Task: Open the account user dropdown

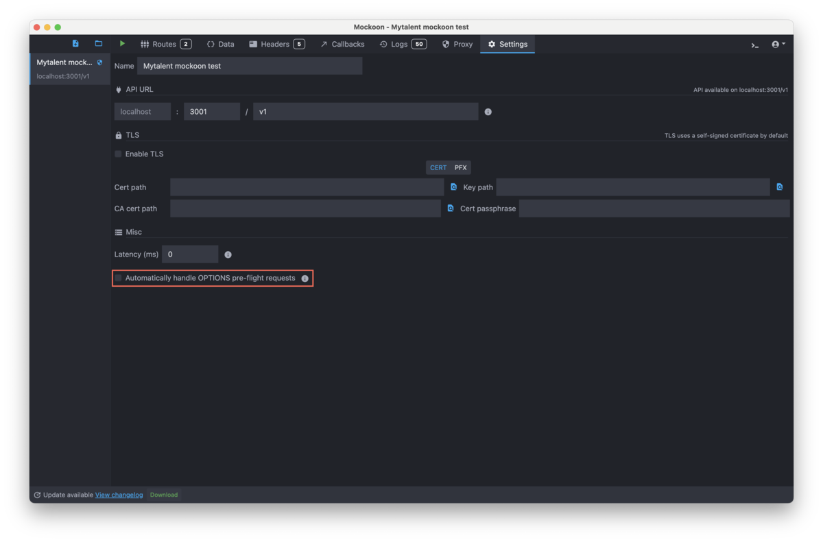Action: [x=778, y=45]
